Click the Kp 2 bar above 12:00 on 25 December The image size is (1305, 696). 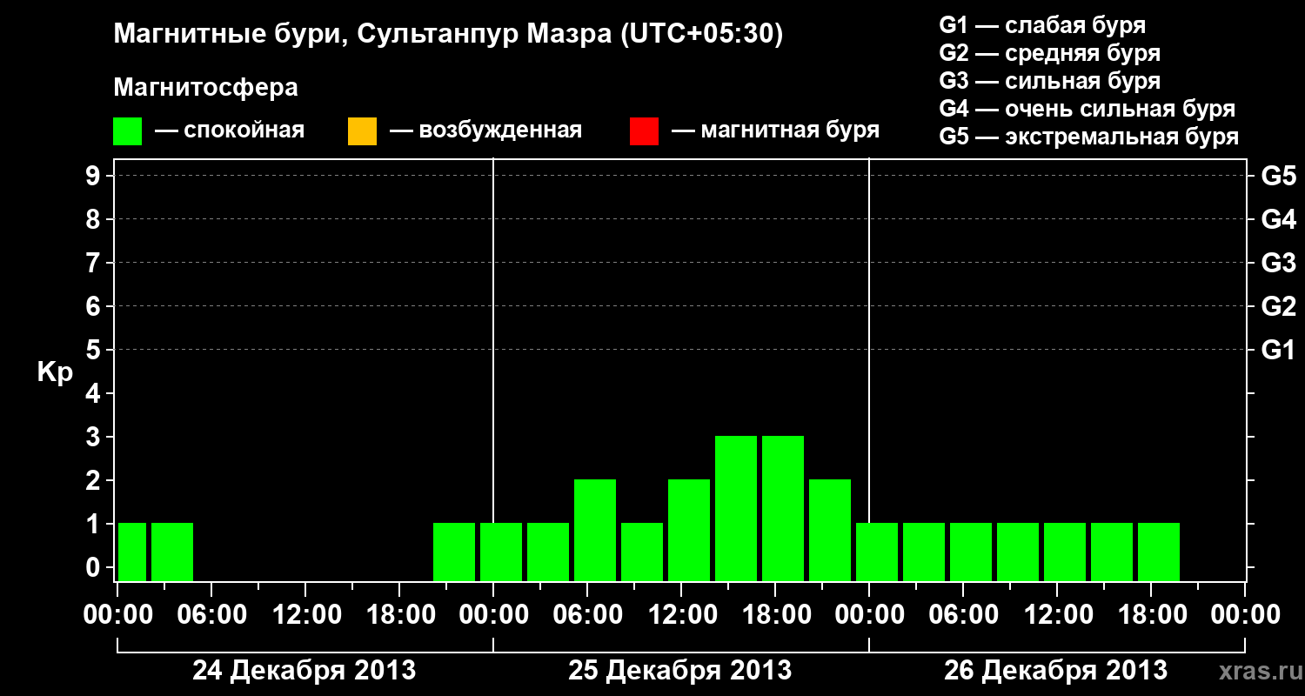pyautogui.click(x=689, y=530)
